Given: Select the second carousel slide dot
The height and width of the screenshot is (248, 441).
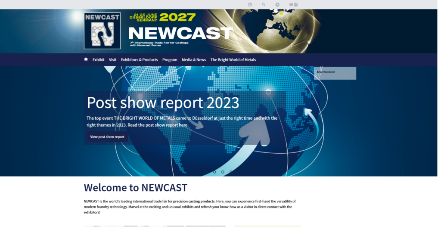Looking at the screenshot, I should (x=214, y=172).
